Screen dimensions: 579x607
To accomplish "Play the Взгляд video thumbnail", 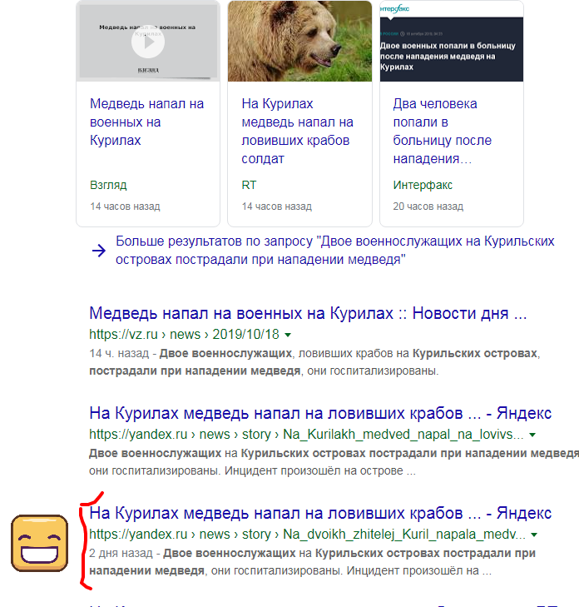I will coord(148,41).
